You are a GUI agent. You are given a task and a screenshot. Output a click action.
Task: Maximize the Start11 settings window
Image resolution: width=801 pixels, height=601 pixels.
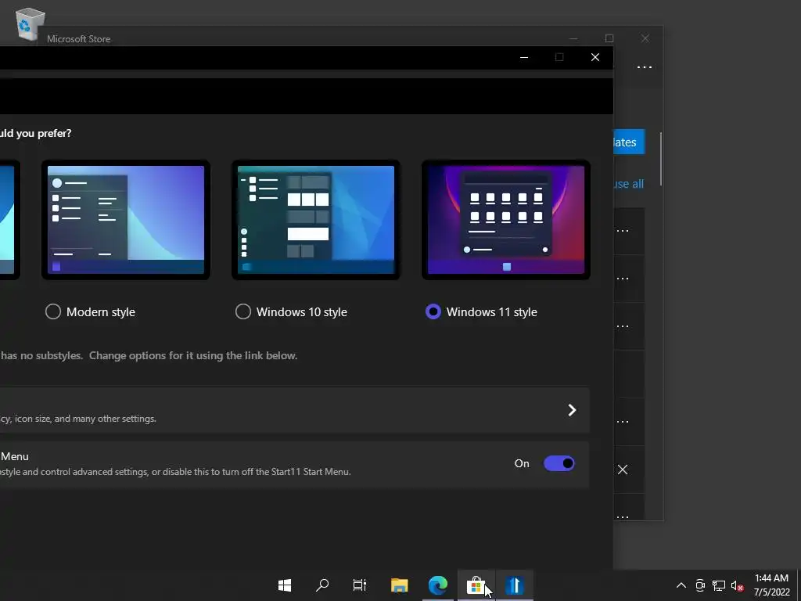click(559, 57)
